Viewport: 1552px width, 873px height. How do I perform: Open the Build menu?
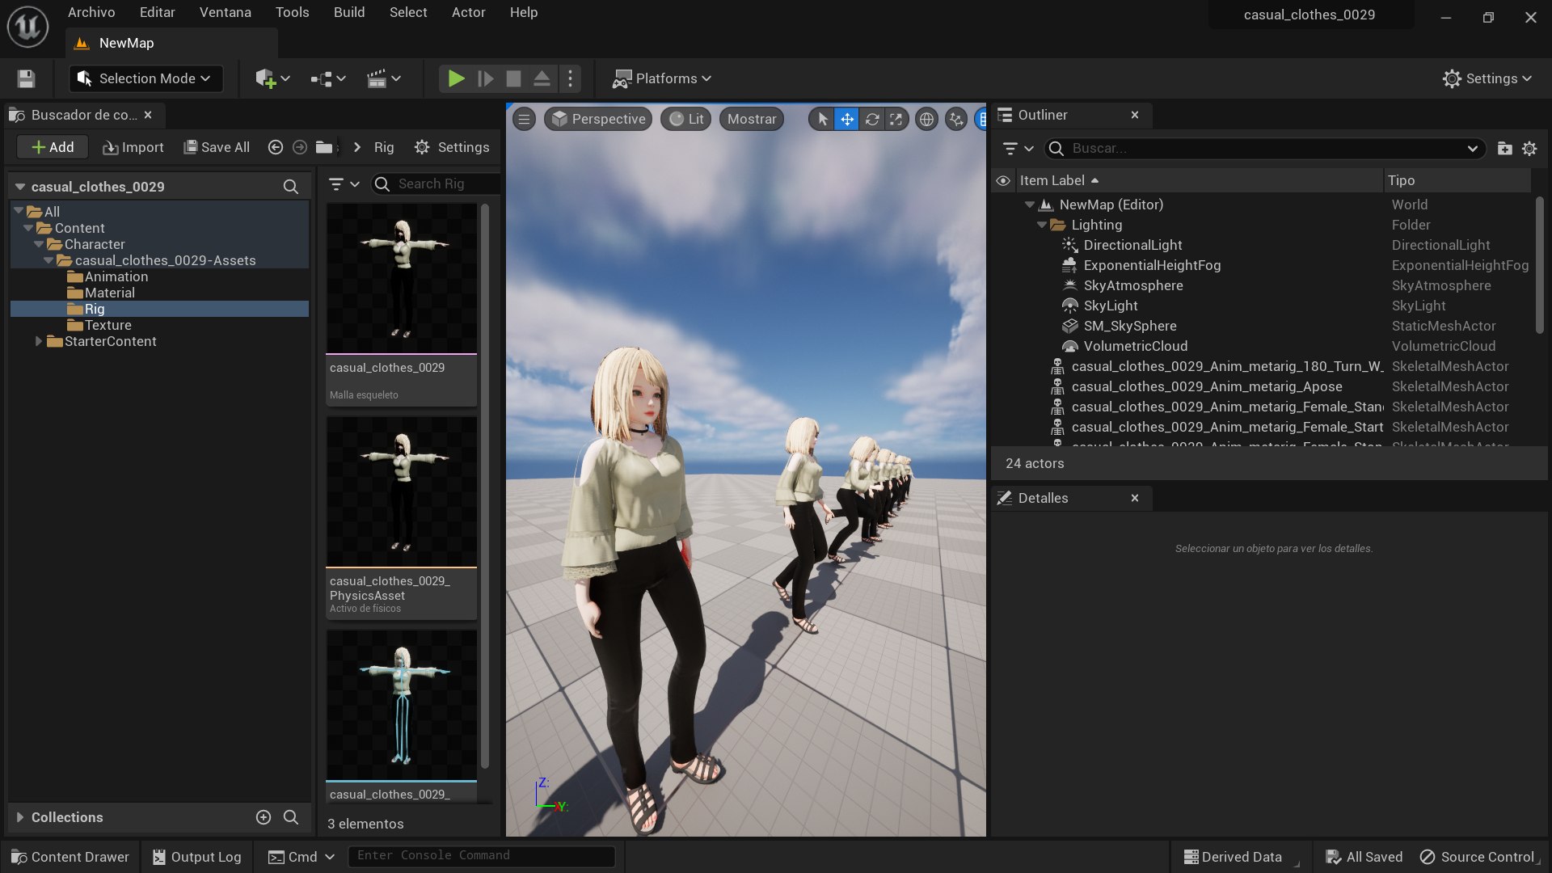[x=349, y=12]
